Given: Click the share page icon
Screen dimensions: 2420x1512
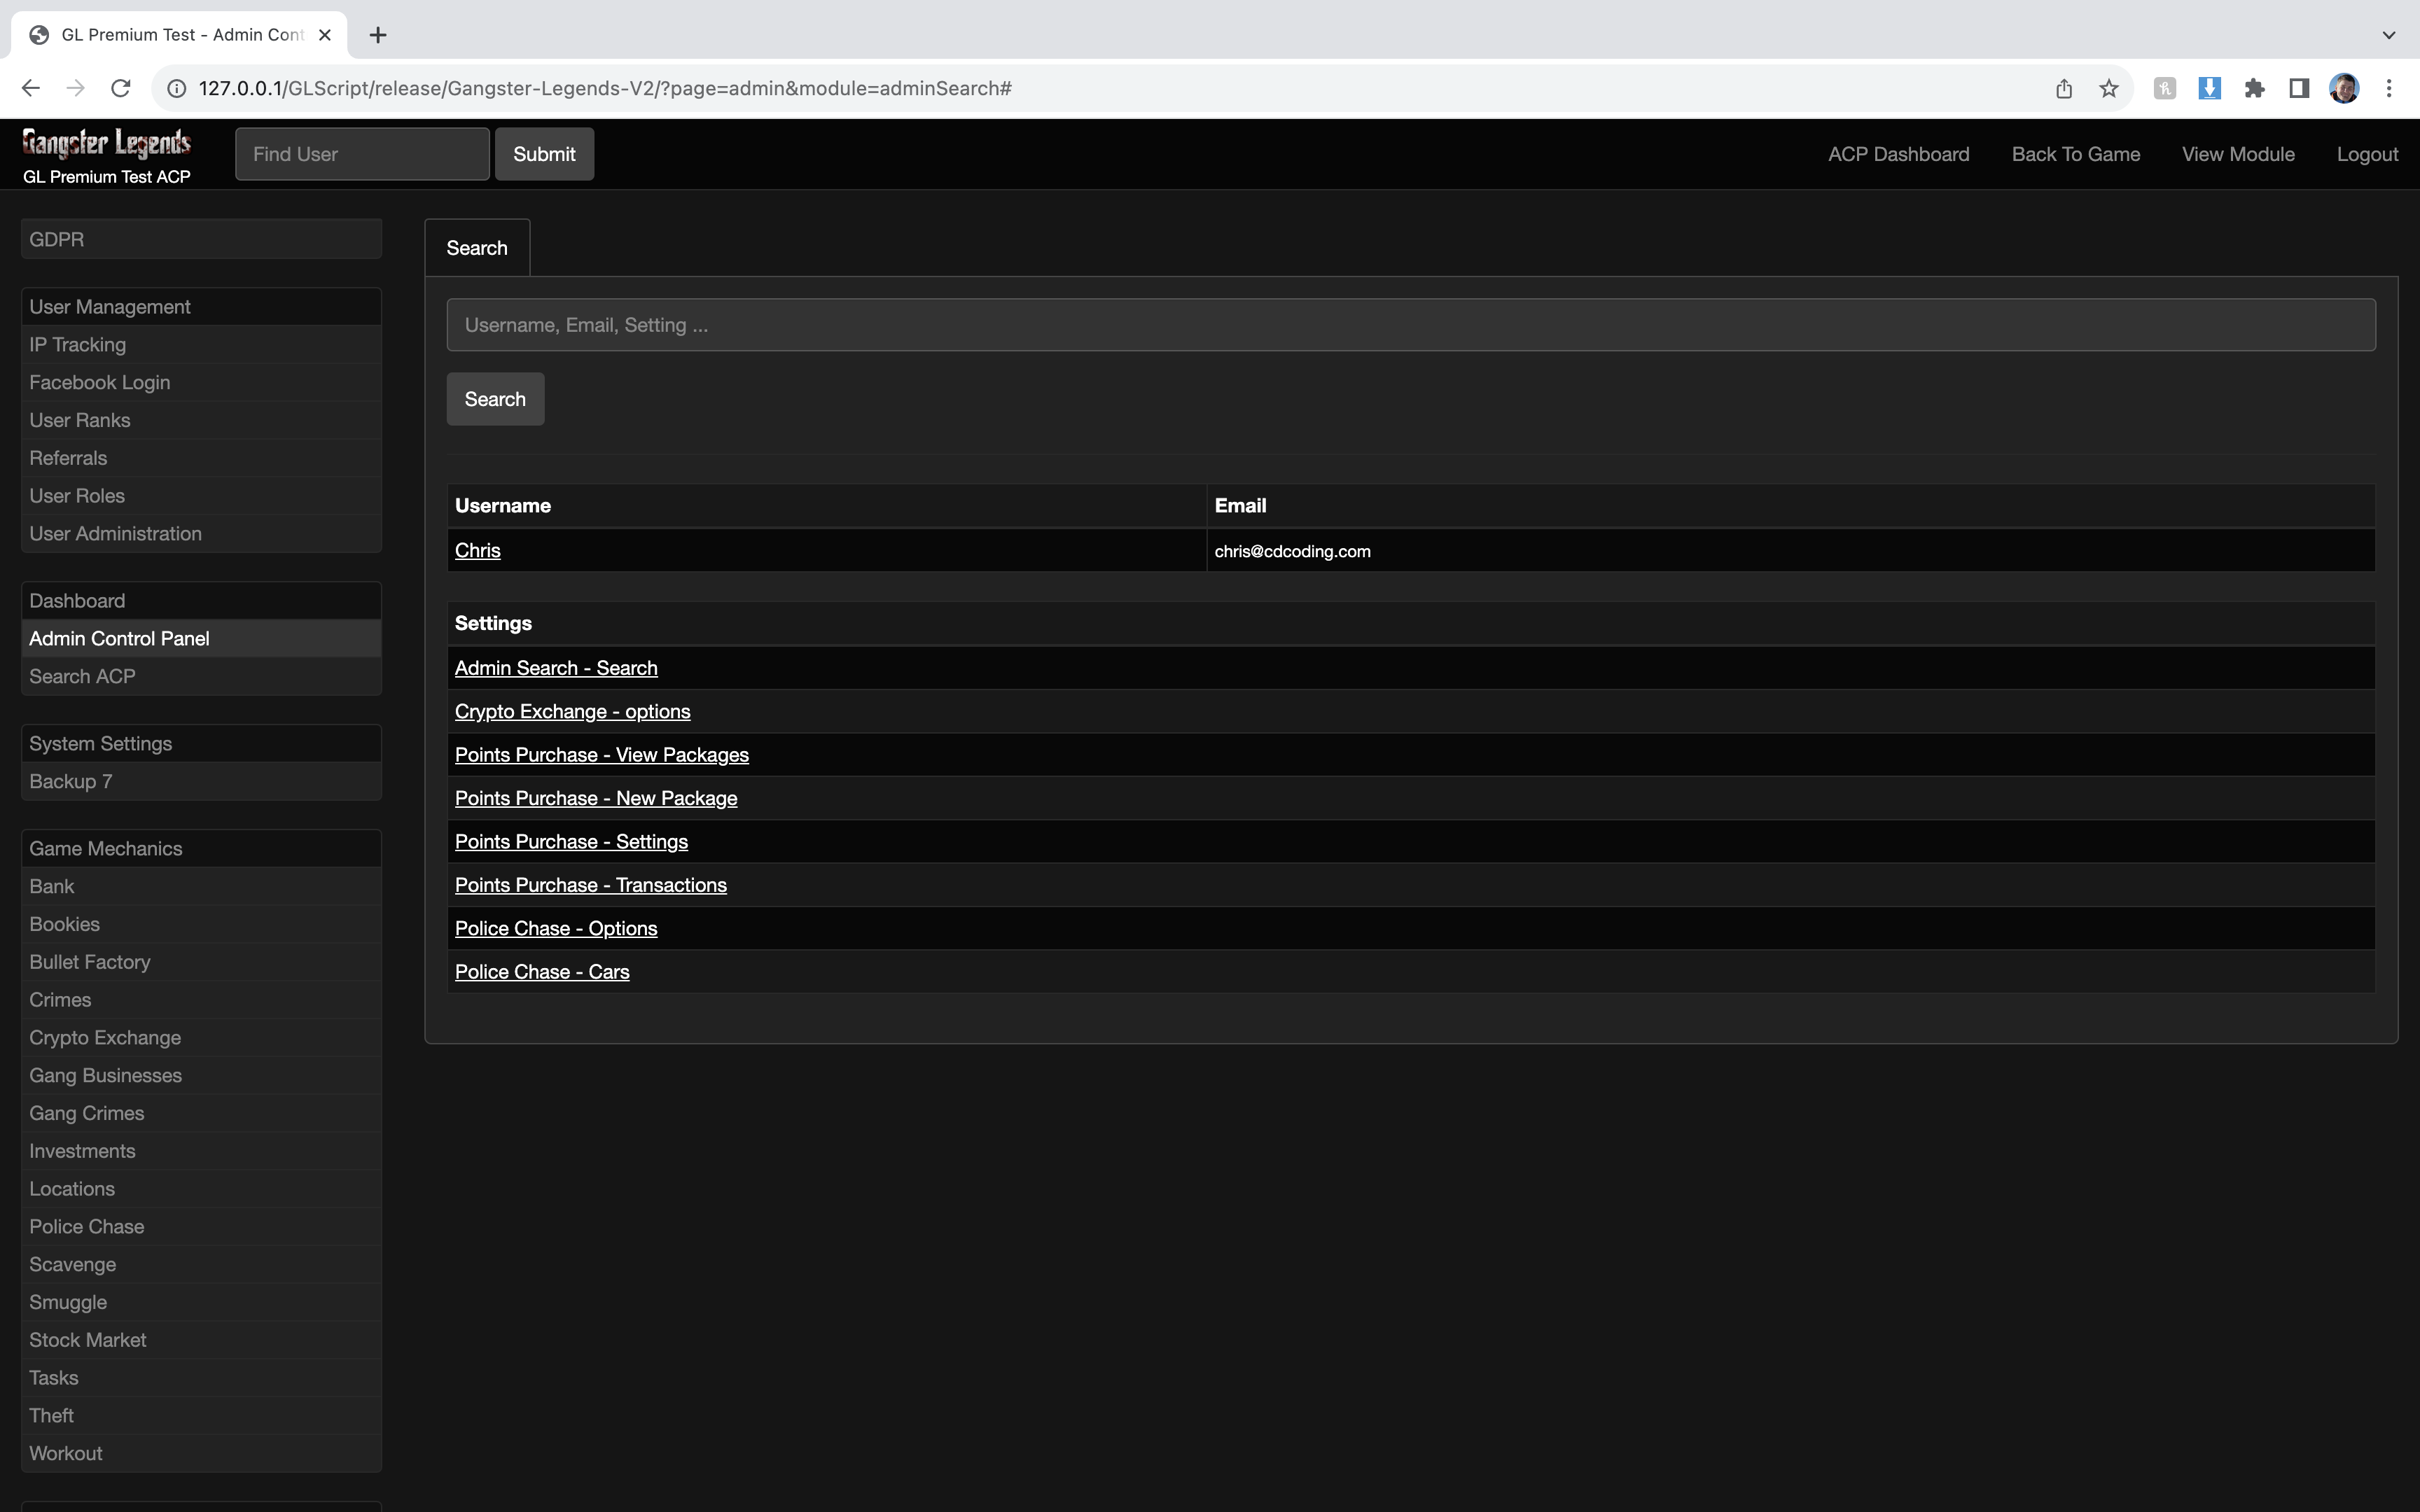Looking at the screenshot, I should point(2064,88).
